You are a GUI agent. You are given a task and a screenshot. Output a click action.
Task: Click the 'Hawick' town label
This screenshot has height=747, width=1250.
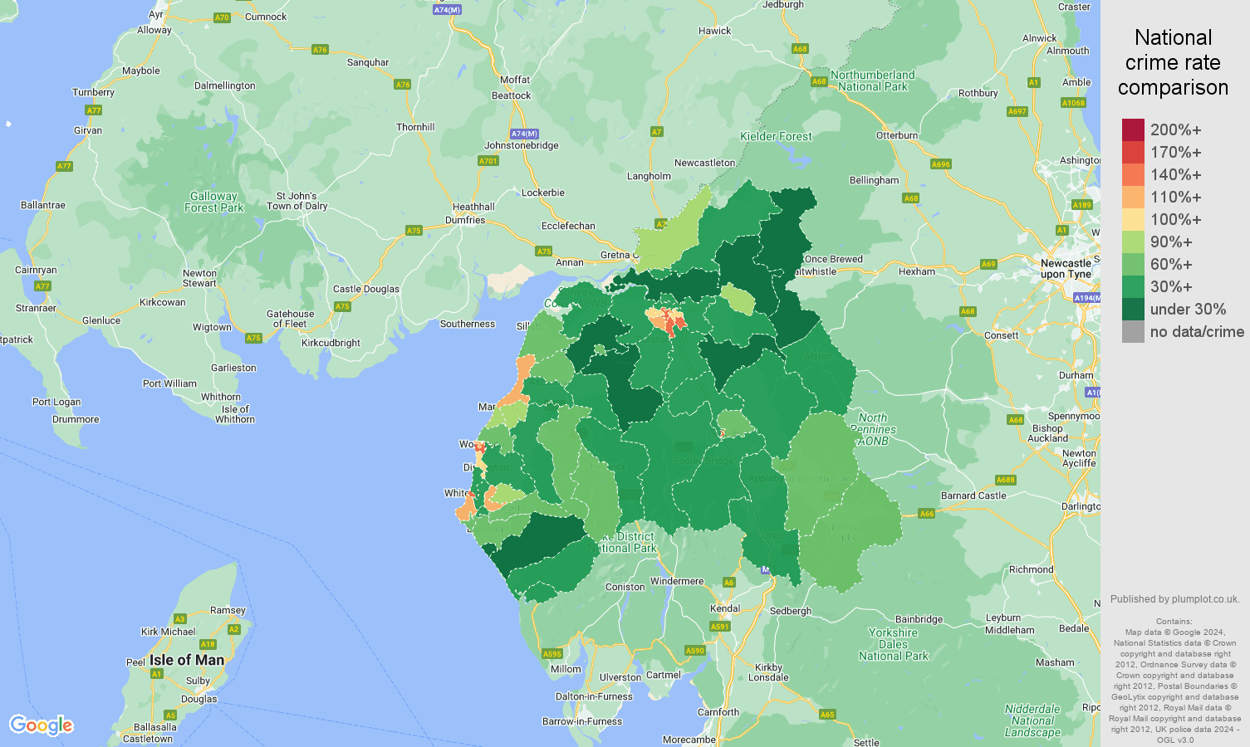pyautogui.click(x=715, y=31)
